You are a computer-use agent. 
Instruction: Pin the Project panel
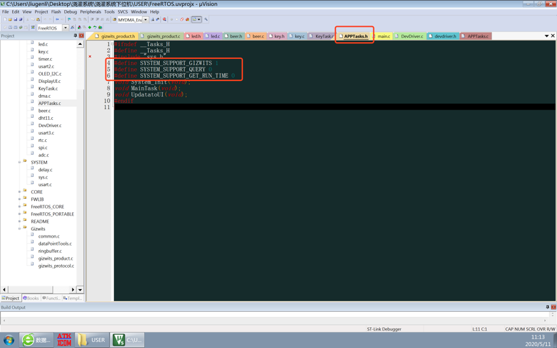coord(75,35)
